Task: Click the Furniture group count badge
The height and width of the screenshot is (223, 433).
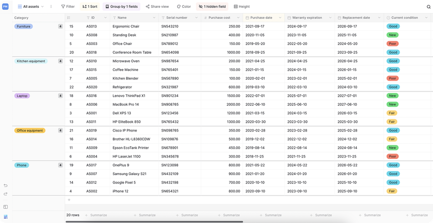Action: pos(60,26)
